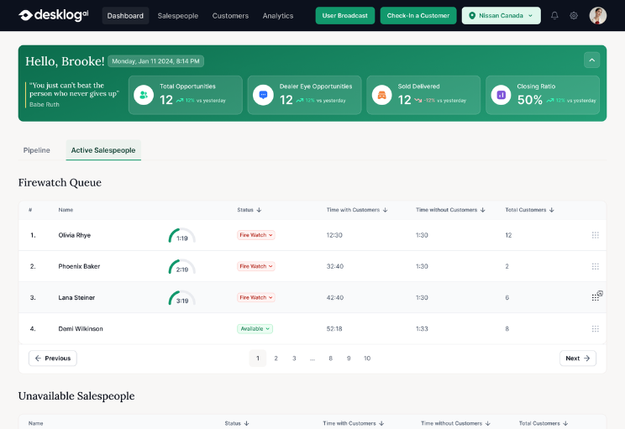Viewport: 625px width, 429px height.
Task: Switch to the Pipeline tab
Action: pyautogui.click(x=37, y=150)
